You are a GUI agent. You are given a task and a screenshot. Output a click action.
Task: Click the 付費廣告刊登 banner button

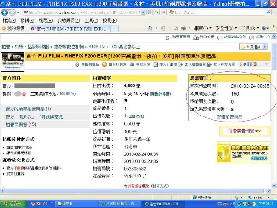click(x=245, y=131)
